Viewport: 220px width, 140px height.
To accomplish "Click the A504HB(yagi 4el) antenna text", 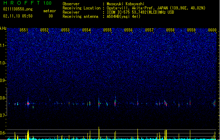I will (123, 16).
